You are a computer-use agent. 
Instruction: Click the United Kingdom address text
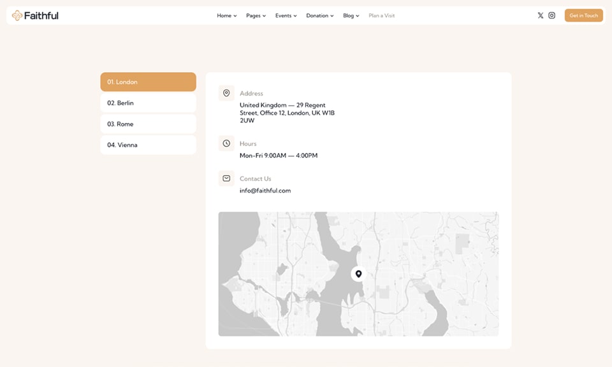coord(287,113)
